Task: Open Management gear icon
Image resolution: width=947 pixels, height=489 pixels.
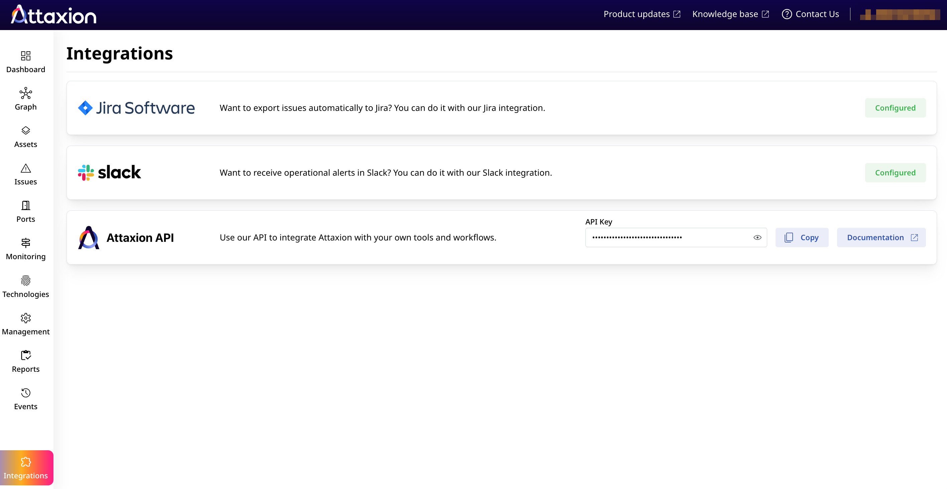Action: [26, 318]
